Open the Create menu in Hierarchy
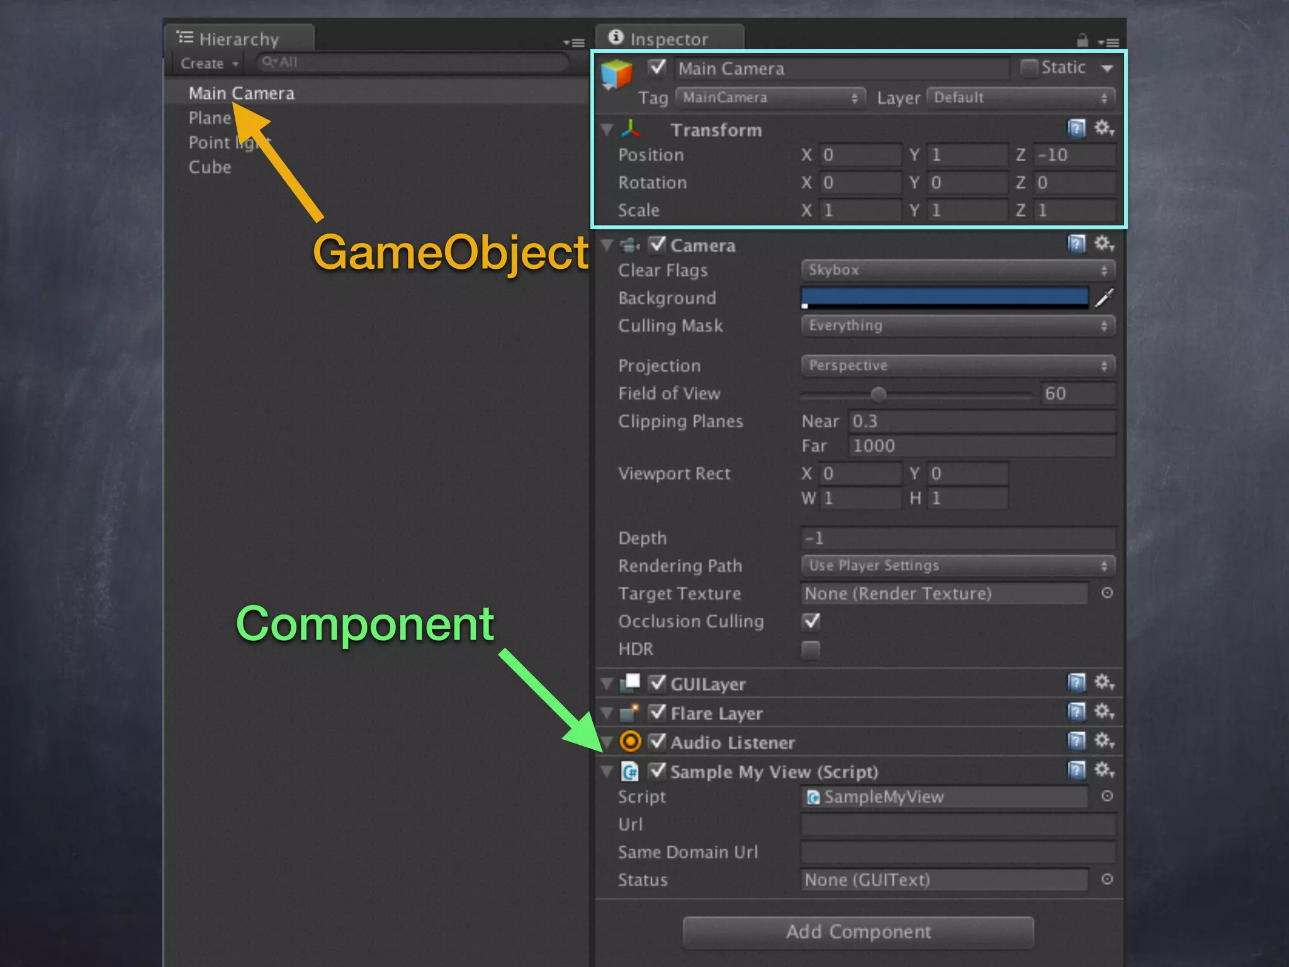Screen dimensions: 1289x967 pos(208,64)
